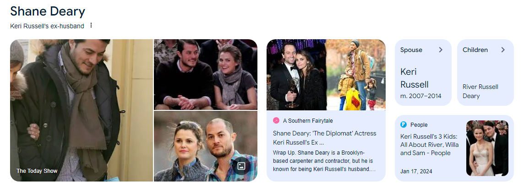Open the three-dot more options menu
Viewport: 524px width, 192px height.
click(91, 26)
